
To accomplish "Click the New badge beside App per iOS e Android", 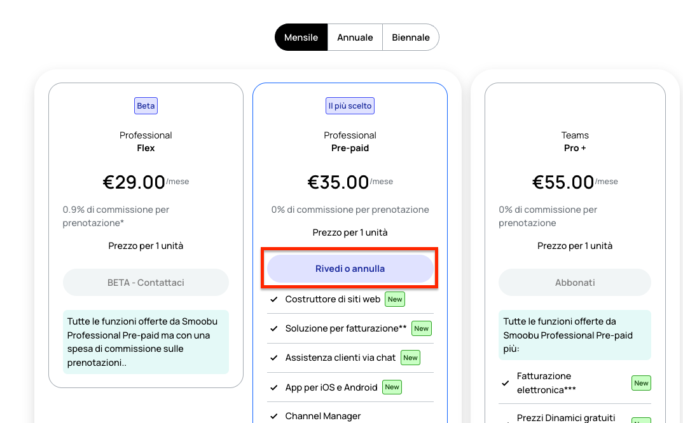I will (392, 387).
